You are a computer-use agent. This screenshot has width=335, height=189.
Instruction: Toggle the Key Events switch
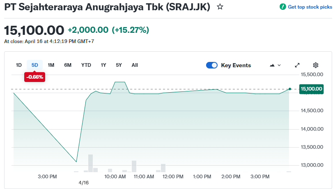point(212,65)
